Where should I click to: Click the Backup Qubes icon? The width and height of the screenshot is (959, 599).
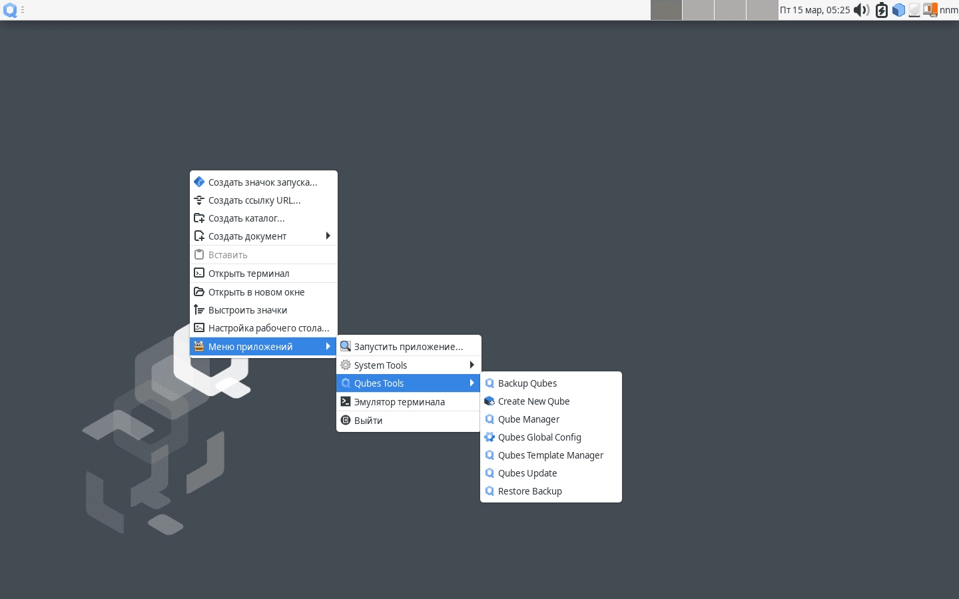tap(489, 383)
